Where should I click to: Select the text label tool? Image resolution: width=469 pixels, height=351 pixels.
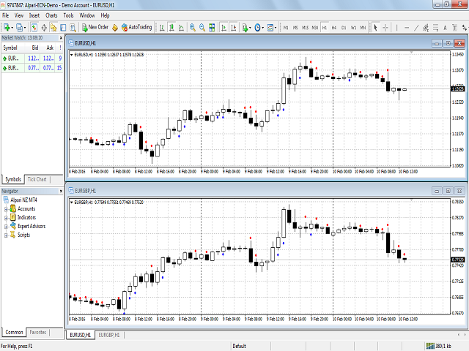(454, 28)
